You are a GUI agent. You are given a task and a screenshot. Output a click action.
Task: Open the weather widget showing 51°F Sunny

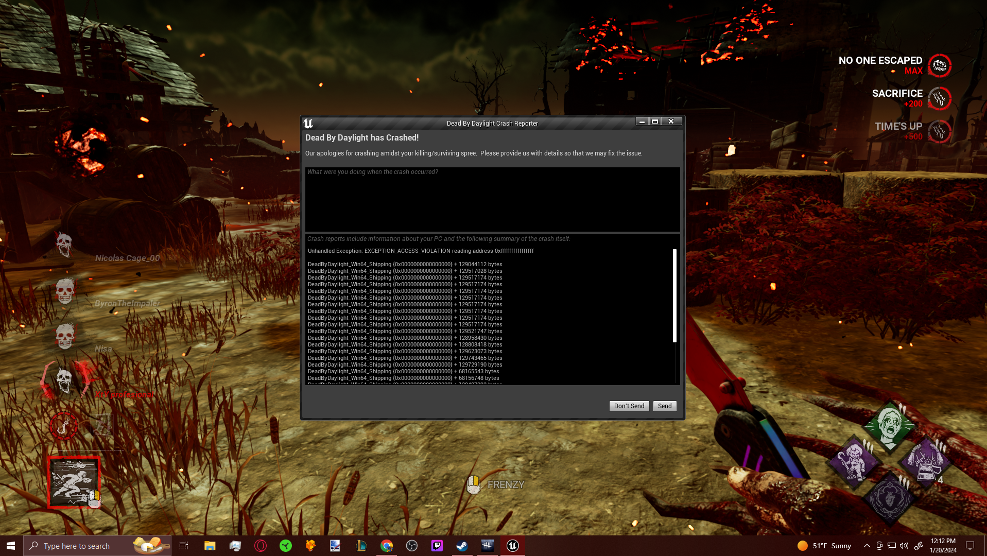pyautogui.click(x=824, y=546)
